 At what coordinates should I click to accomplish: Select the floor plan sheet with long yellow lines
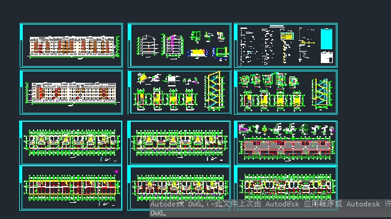point(71,188)
